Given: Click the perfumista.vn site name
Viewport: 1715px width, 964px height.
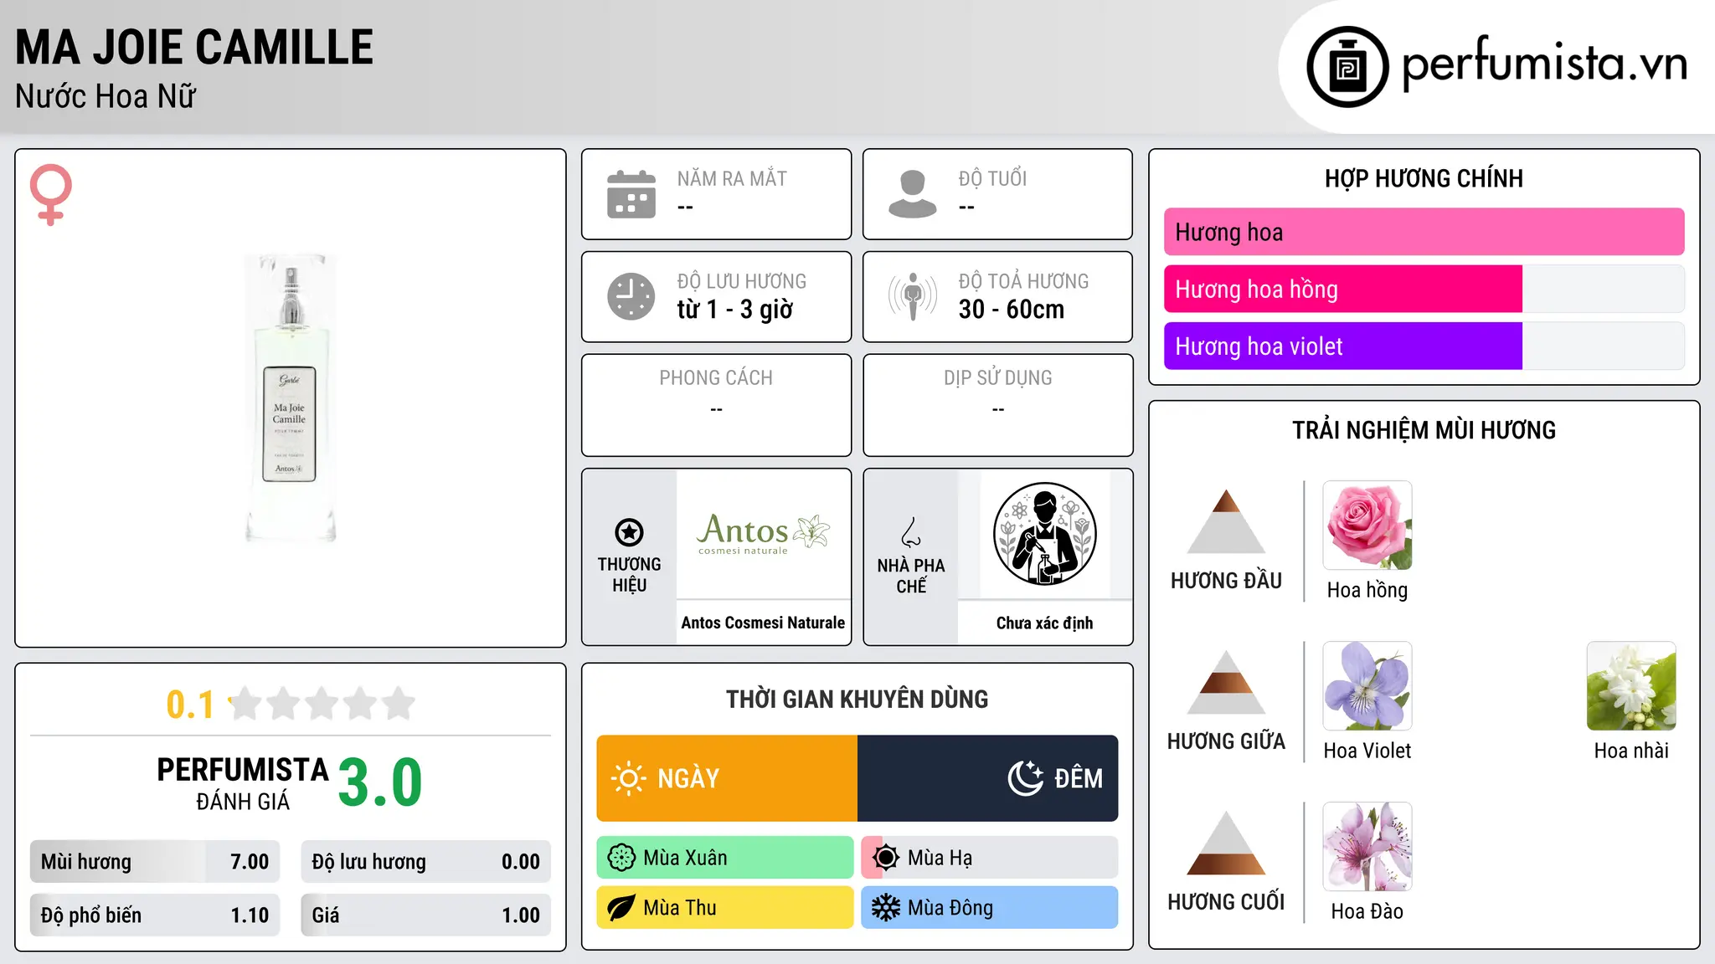Looking at the screenshot, I should 1544,65.
